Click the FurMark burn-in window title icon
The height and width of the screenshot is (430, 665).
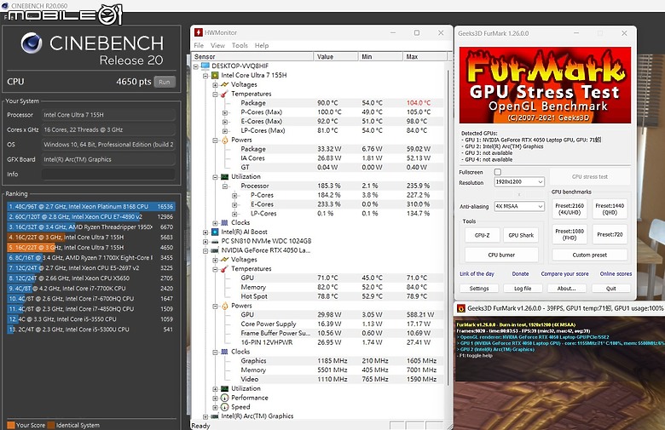click(x=461, y=308)
